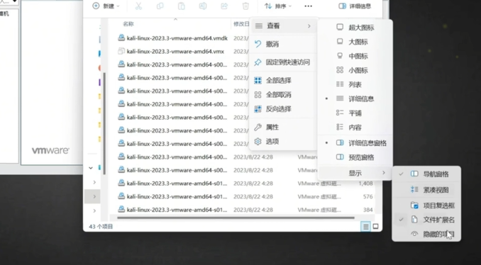Image resolution: width=481 pixels, height=265 pixels.
Task: Select file kali-linux-2023.3-vmware-amd64.vmx
Action: click(175, 52)
